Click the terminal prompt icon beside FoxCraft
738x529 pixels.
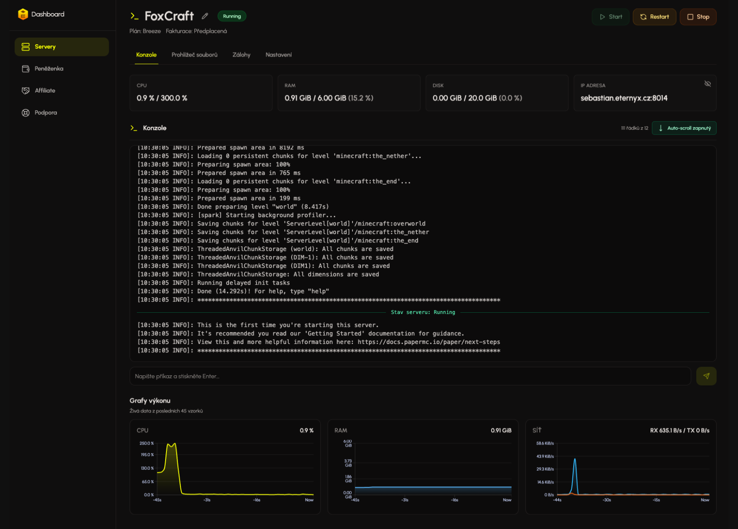134,16
